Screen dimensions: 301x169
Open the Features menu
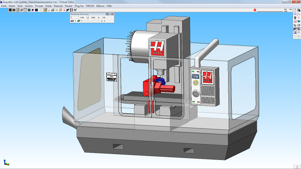[58, 6]
